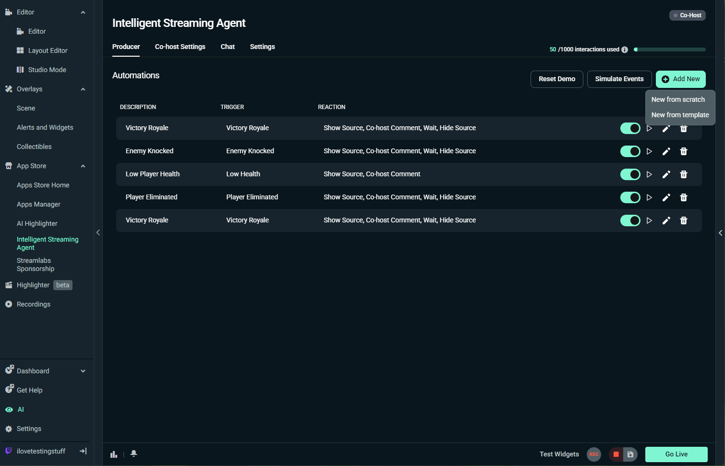Screen dimensions: 725x466
Task: Collapse the sidebar with the left arrow
Action: pos(98,233)
